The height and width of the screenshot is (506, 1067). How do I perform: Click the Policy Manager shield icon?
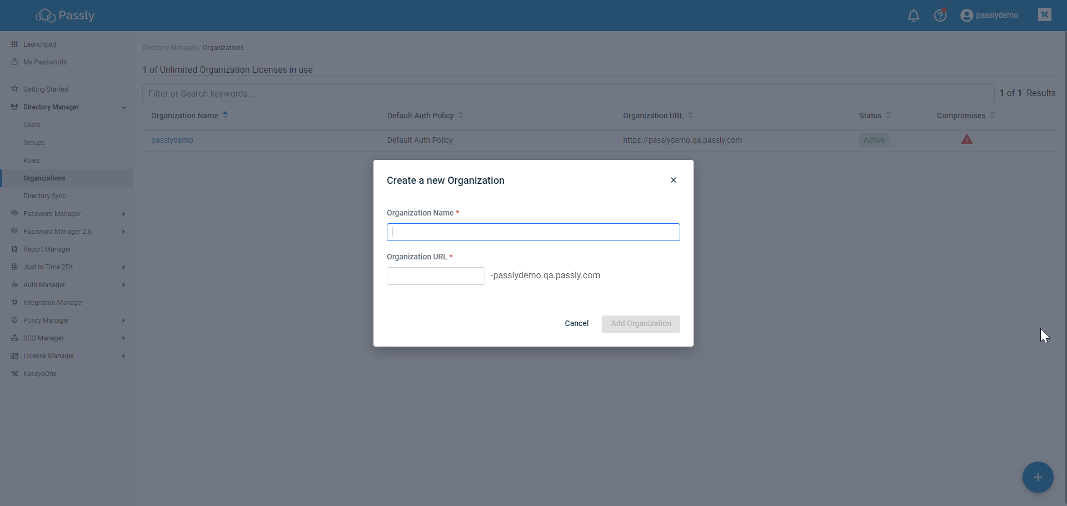(14, 320)
